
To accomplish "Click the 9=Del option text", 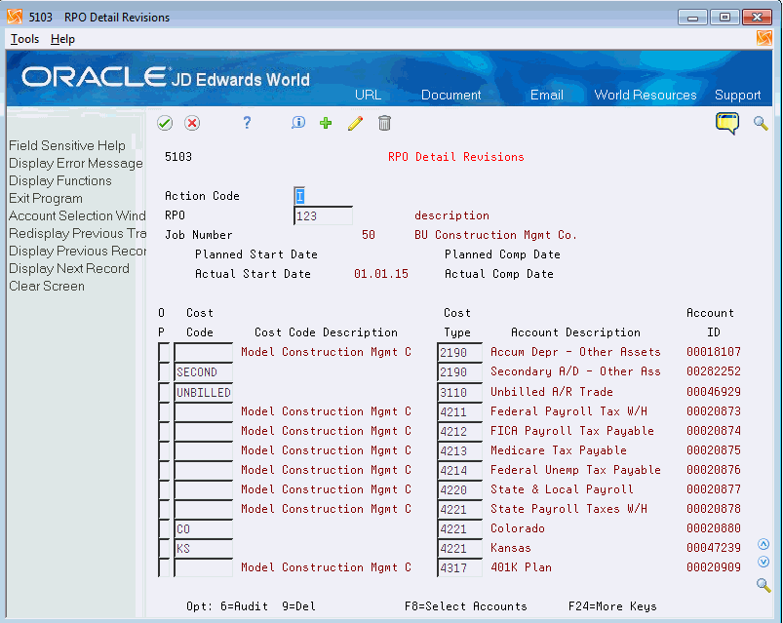I will click(x=298, y=606).
